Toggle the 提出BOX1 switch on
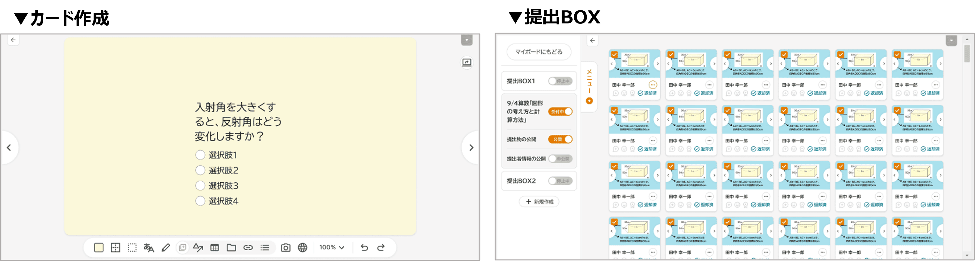975x261 pixels. pos(560,81)
